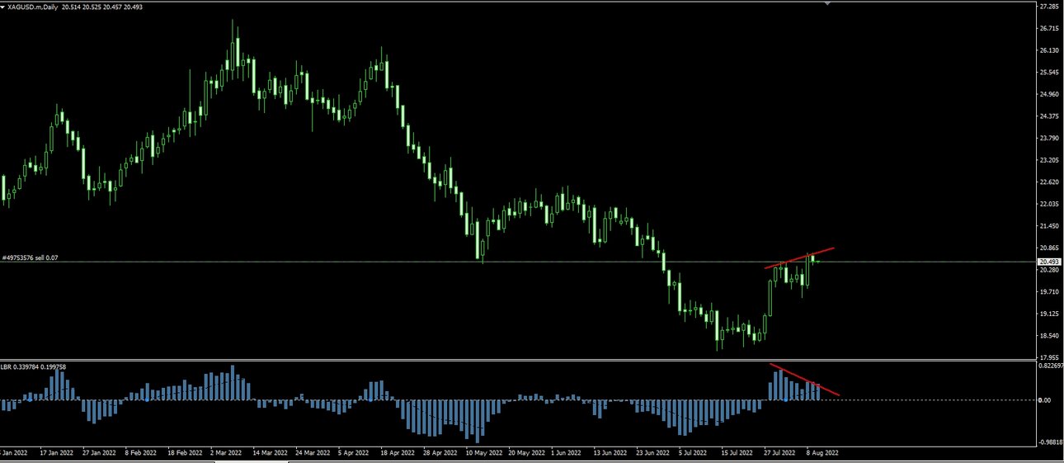Click the 20.865 price scale value
The height and width of the screenshot is (463, 1064).
coord(1049,248)
